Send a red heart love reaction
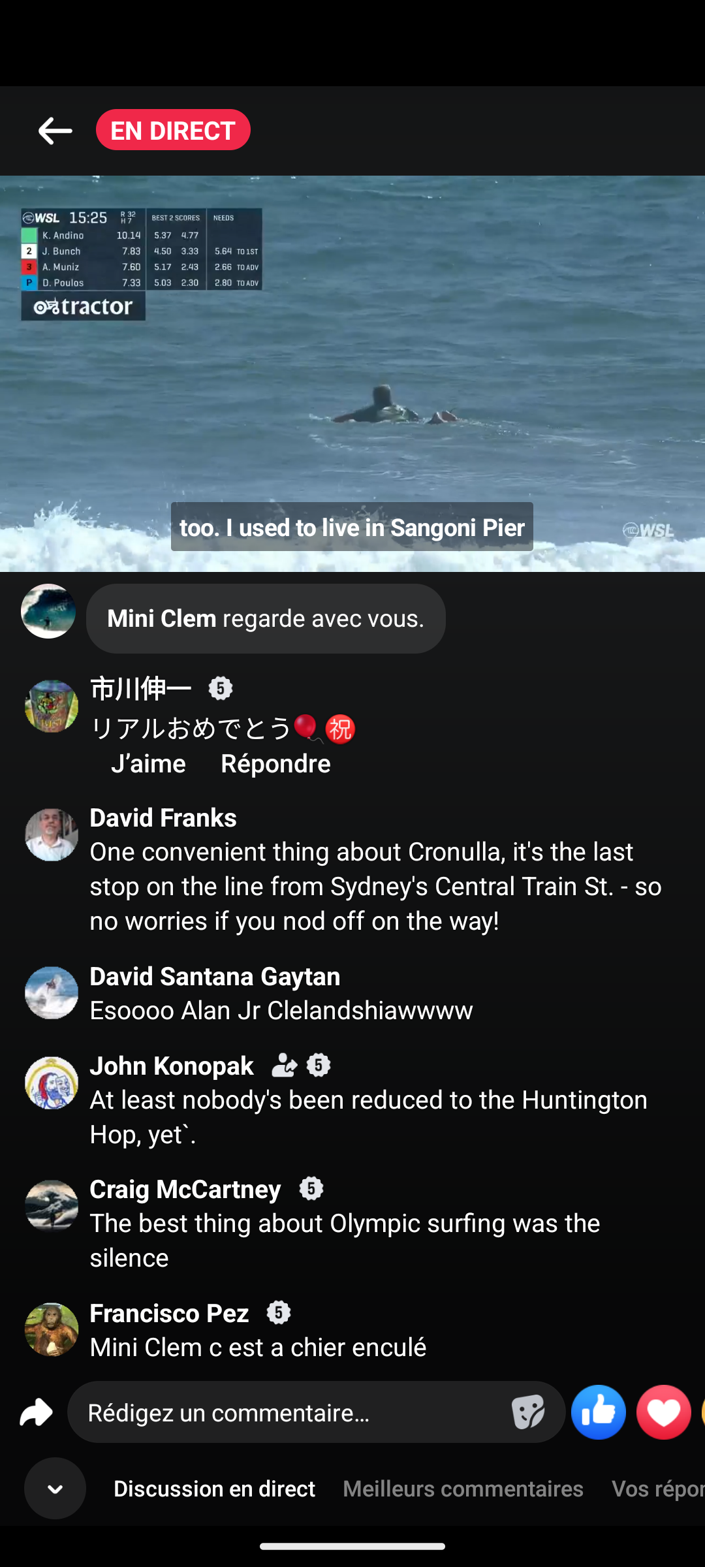This screenshot has height=1567, width=705. click(x=664, y=1412)
